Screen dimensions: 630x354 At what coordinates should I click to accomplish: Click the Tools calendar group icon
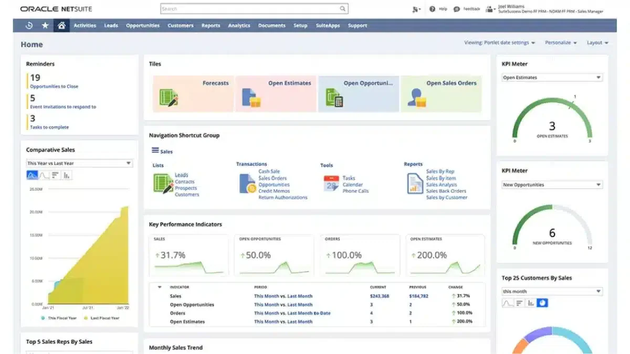coord(331,183)
